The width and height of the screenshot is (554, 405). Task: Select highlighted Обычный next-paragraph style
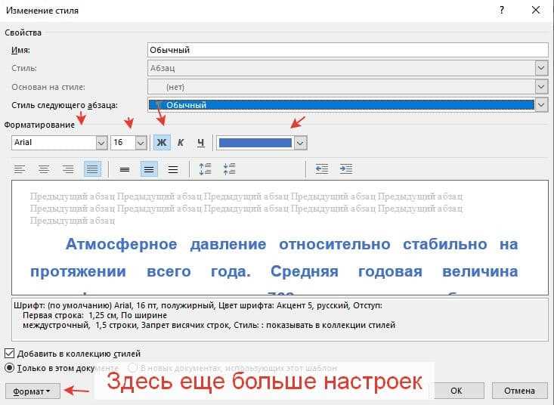pos(342,105)
